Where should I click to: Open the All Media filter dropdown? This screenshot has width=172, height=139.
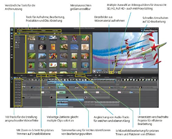pyautogui.click(x=40, y=33)
